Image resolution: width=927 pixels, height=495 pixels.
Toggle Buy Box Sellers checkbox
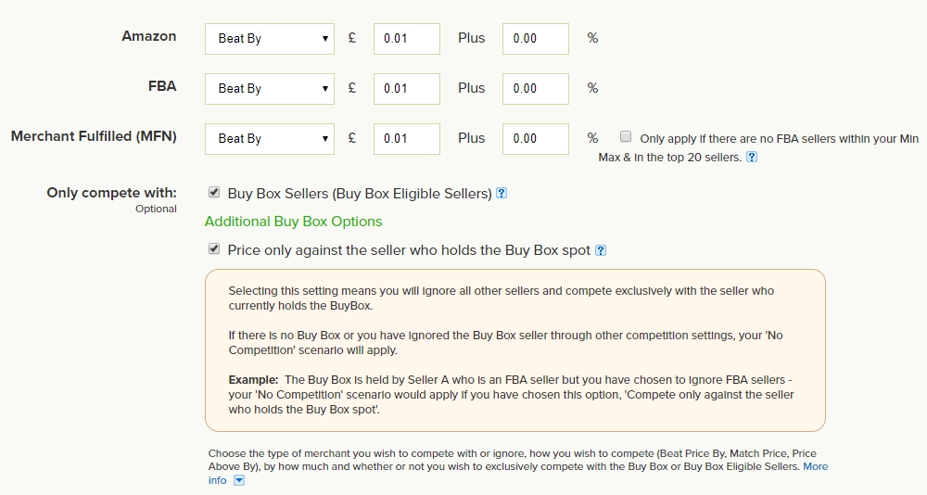point(214,193)
